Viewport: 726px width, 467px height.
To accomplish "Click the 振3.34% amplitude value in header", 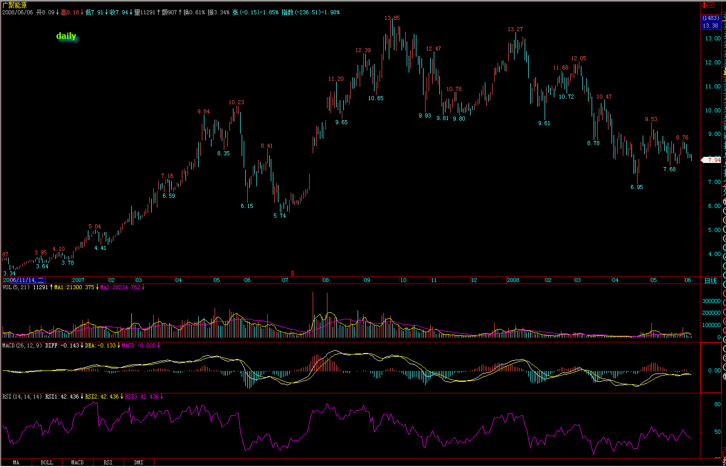I will [219, 12].
